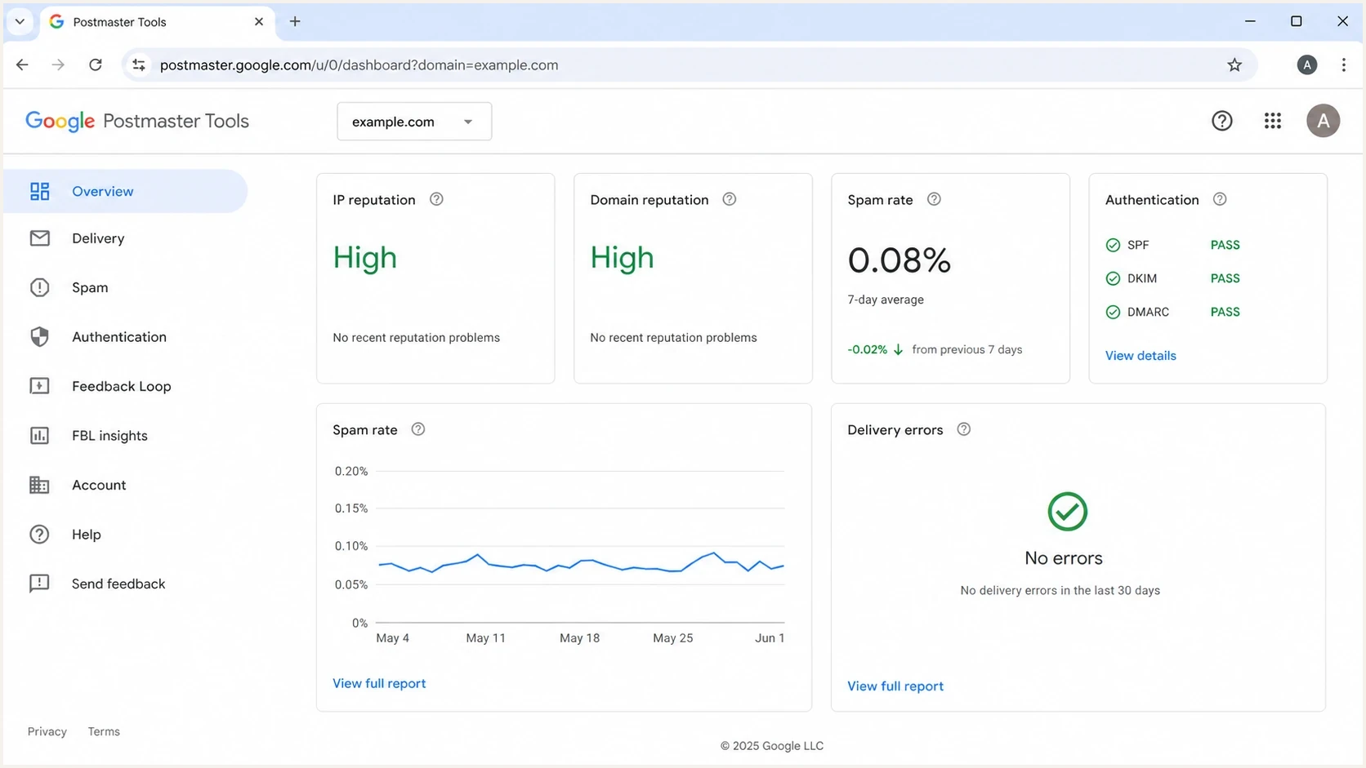Screen dimensions: 1366x768
Task: Click info icon next to Spam rate chart title
Action: (x=418, y=429)
